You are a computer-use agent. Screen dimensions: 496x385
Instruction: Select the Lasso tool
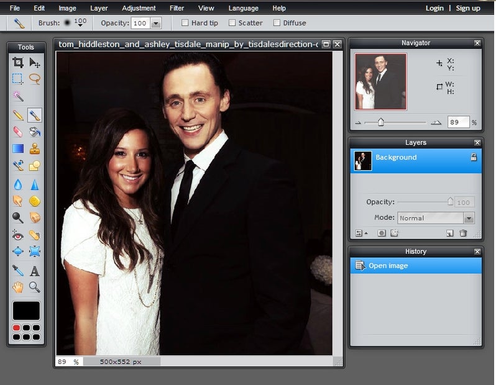tap(34, 79)
